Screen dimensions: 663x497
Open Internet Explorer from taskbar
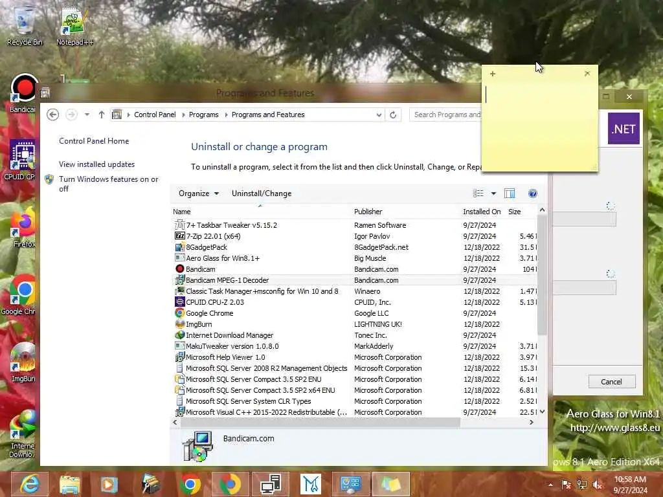[30, 484]
